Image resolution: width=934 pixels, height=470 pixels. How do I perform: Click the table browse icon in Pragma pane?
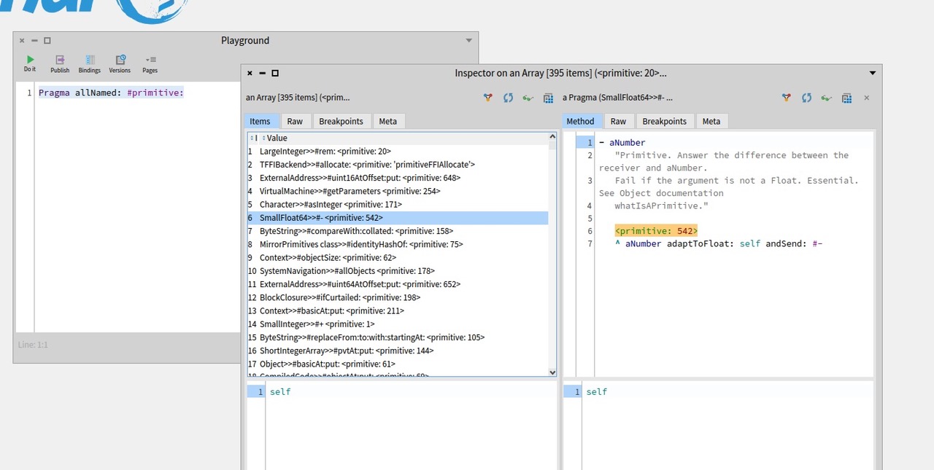coord(846,98)
